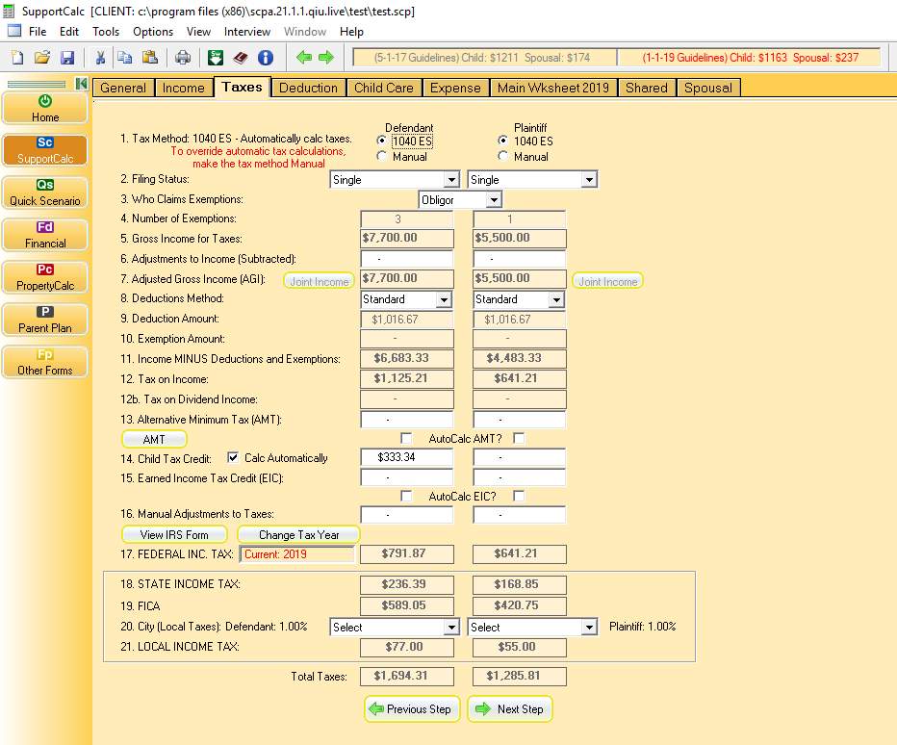The image size is (897, 745).
Task: Collapse the sidebar with the arrow icon
Action: [x=81, y=84]
